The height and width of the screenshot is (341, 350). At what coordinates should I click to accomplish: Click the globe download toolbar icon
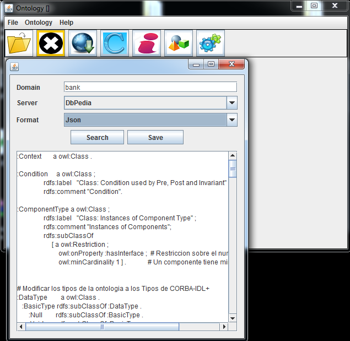tap(83, 44)
